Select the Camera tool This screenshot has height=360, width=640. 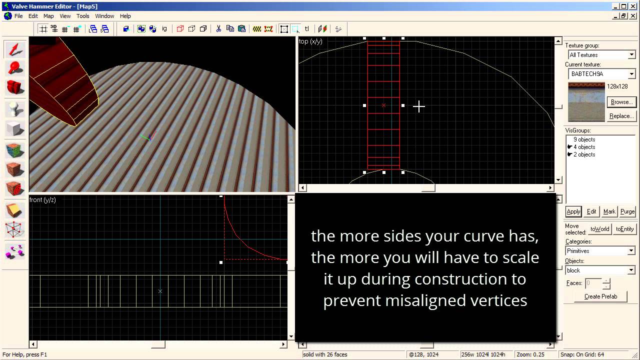pos(15,87)
